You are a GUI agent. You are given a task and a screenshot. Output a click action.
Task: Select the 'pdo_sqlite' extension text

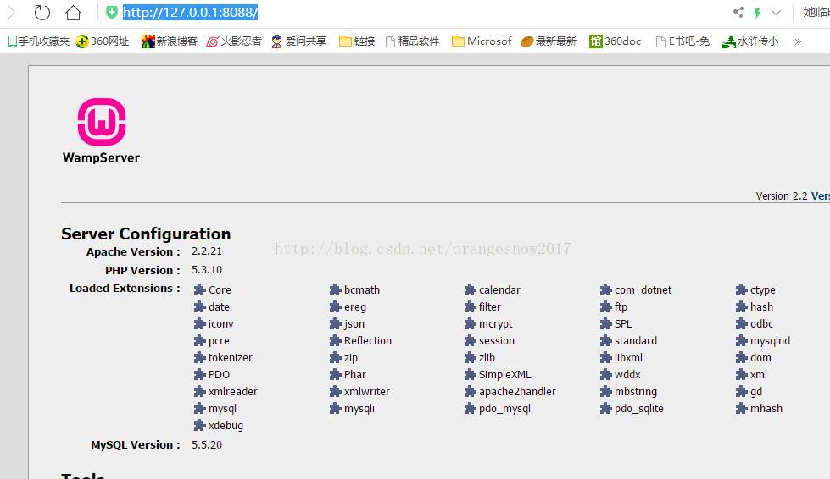(639, 408)
